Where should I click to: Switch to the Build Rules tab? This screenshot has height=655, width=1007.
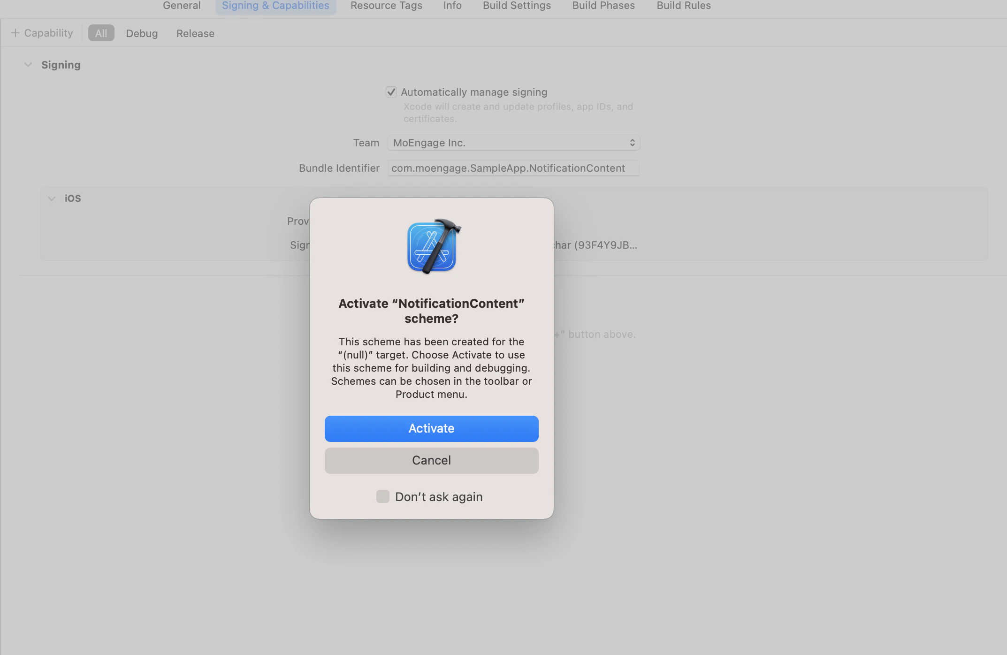coord(683,6)
